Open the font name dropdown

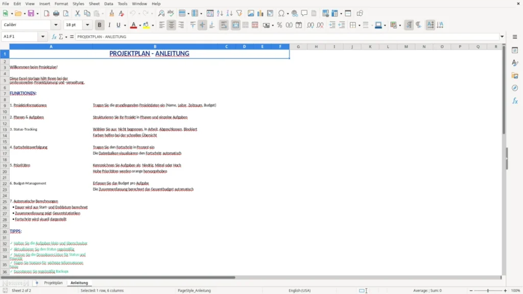(x=56, y=24)
